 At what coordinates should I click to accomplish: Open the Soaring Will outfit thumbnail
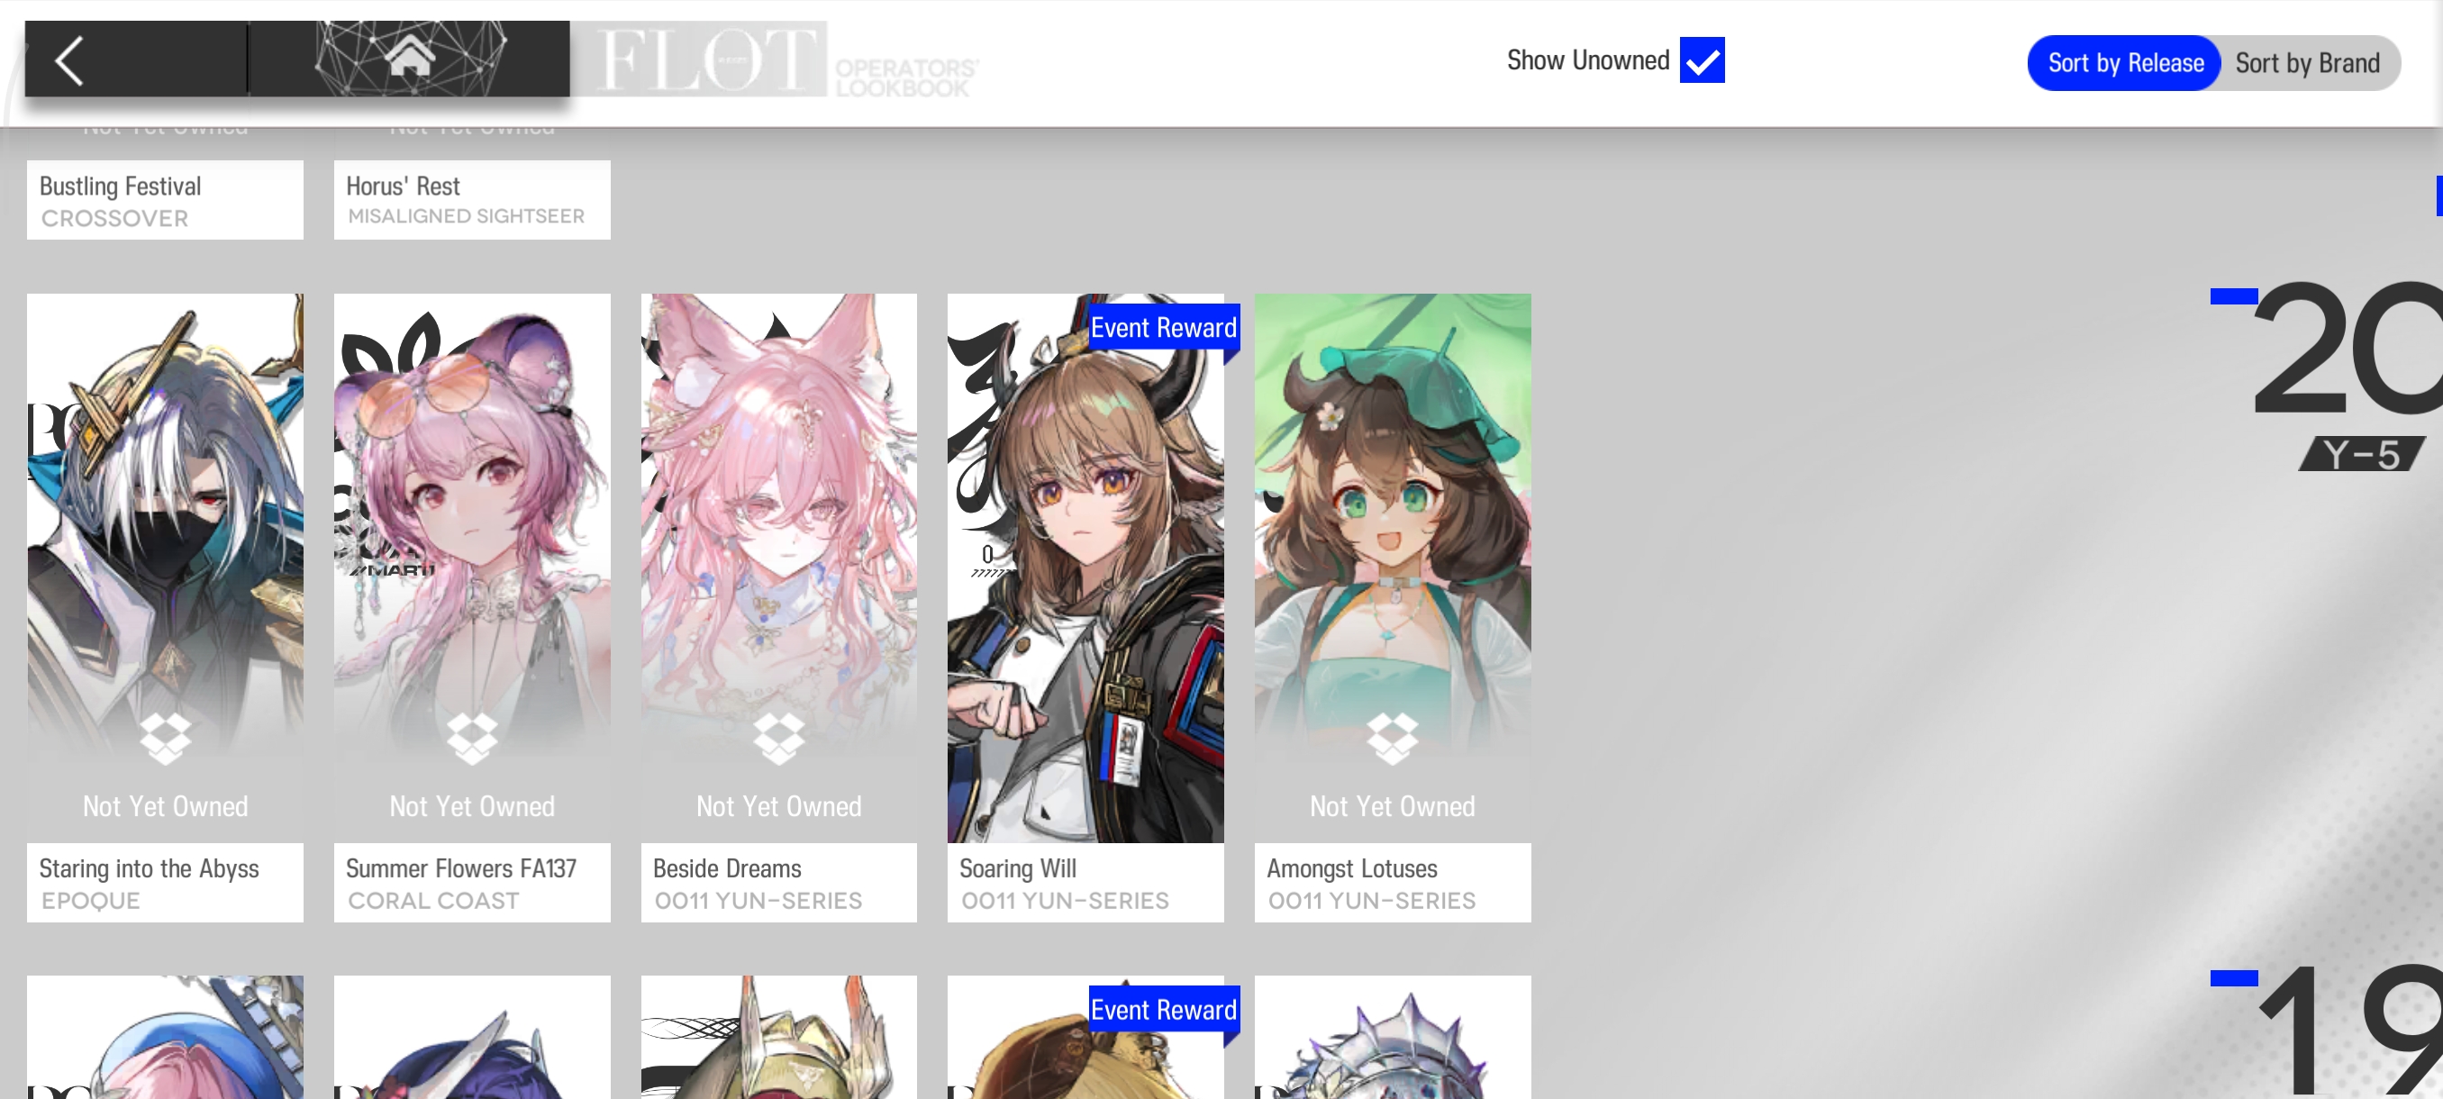1085,568
